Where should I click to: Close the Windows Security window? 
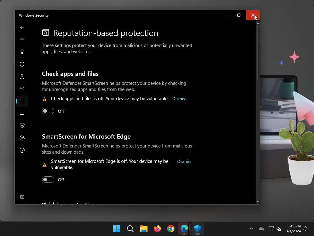pos(253,15)
